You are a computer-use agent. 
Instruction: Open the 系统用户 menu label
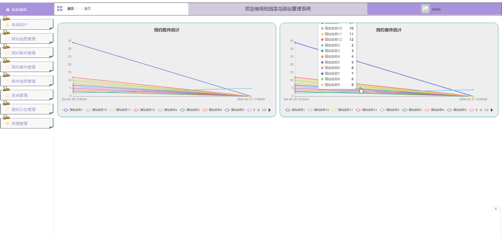(x=19, y=25)
